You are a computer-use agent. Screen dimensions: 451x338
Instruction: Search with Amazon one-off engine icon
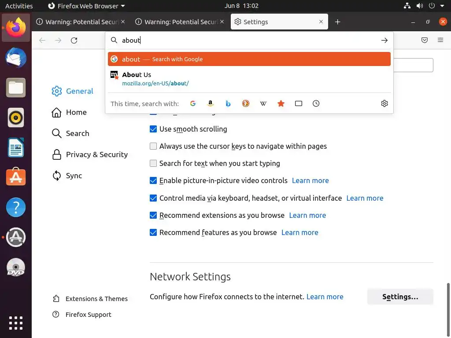(x=211, y=103)
